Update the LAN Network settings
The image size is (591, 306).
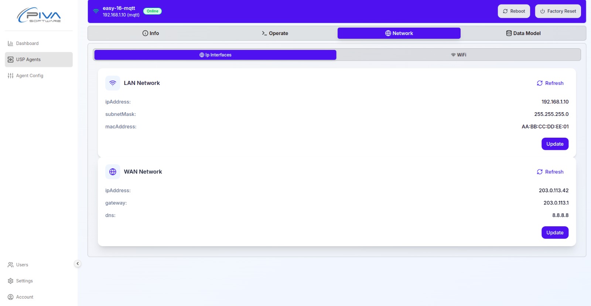pyautogui.click(x=555, y=144)
